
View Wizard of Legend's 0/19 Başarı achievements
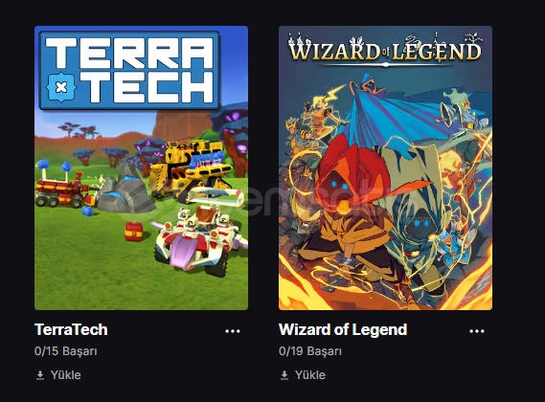310,351
